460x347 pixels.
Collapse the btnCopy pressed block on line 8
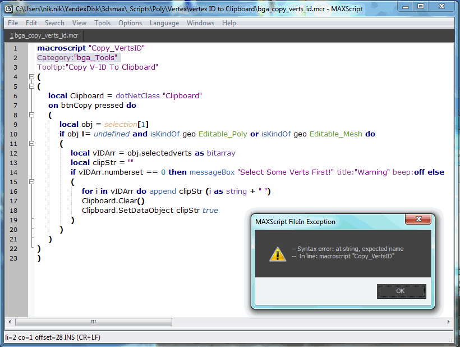tap(31, 115)
